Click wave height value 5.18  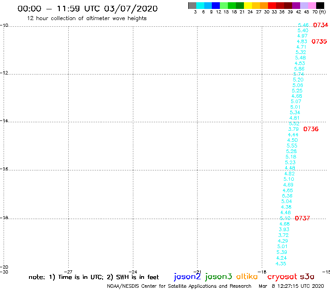291,157
